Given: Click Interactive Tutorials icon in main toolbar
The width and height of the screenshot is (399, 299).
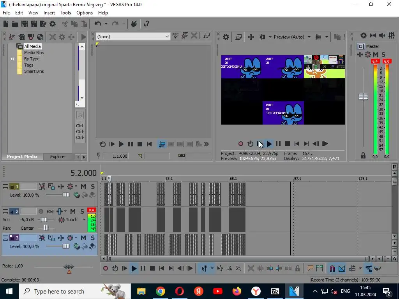Looking at the screenshot, I should coord(134,24).
